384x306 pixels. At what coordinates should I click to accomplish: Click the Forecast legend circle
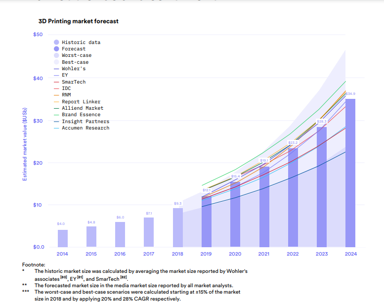pyautogui.click(x=56, y=49)
